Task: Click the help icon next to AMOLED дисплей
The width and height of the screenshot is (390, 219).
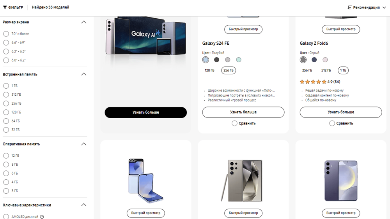Action: coord(42,217)
